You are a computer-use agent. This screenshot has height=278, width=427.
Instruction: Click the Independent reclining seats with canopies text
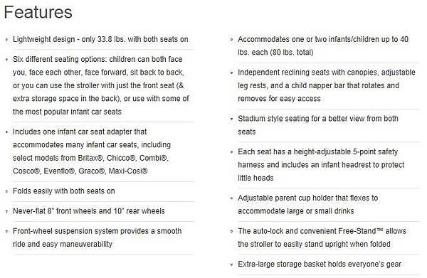(x=327, y=85)
